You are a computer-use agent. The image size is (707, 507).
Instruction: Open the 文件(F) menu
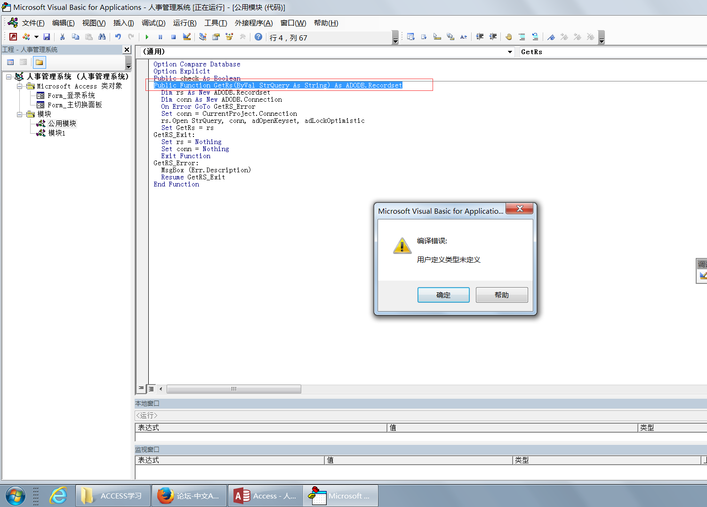[33, 23]
